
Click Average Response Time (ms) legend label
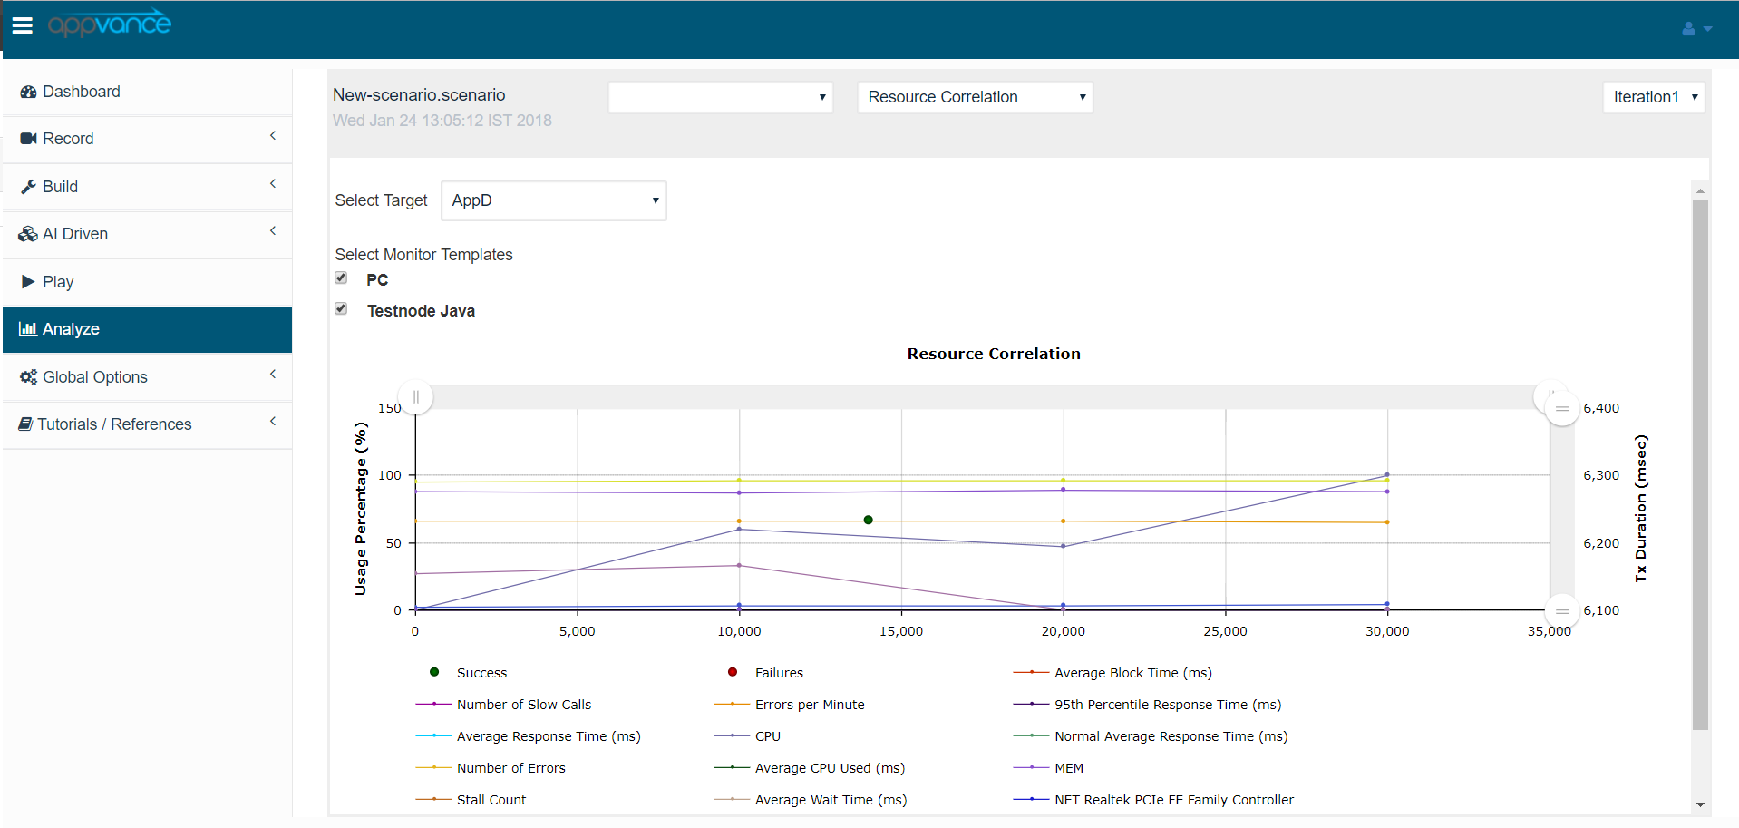549,736
